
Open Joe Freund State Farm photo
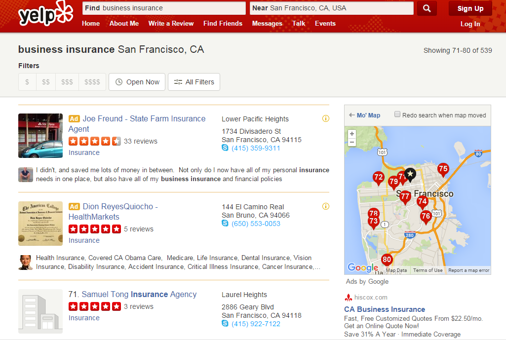coord(40,136)
